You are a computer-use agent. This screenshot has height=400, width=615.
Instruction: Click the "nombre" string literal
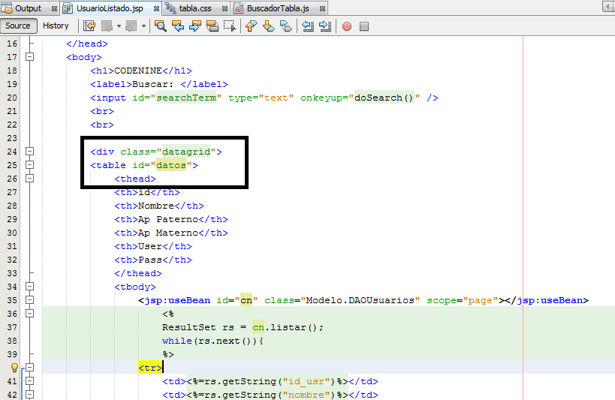[x=308, y=395]
